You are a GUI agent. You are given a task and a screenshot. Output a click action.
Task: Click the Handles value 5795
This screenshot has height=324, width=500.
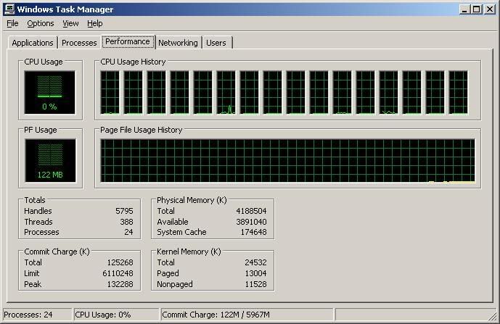click(124, 211)
